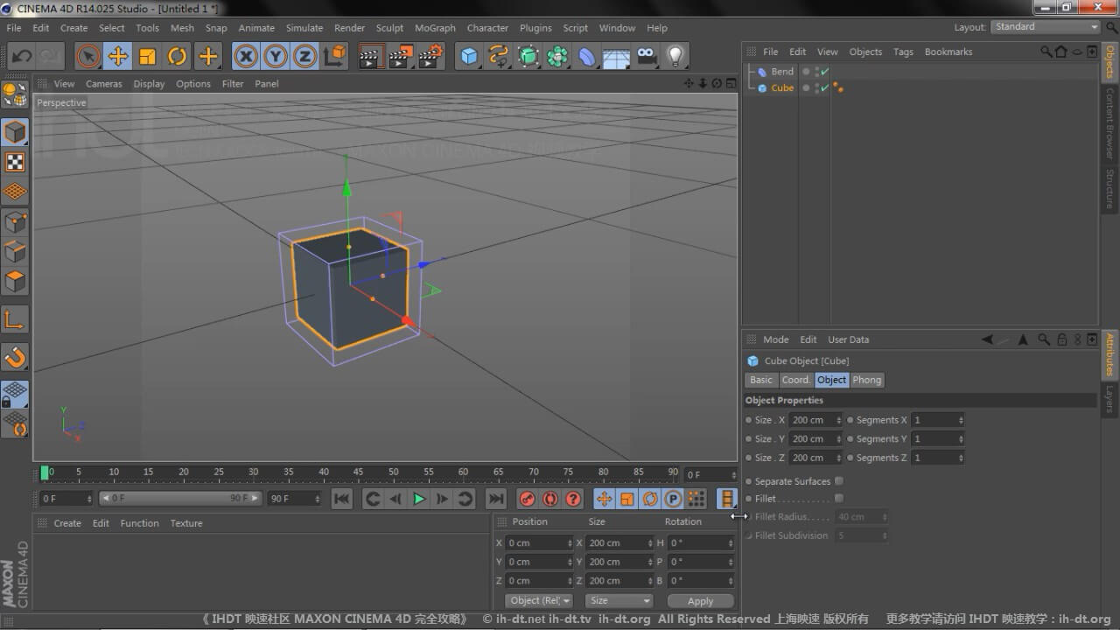Open the Object tab in Attributes
Image resolution: width=1120 pixels, height=630 pixels.
[x=831, y=380]
